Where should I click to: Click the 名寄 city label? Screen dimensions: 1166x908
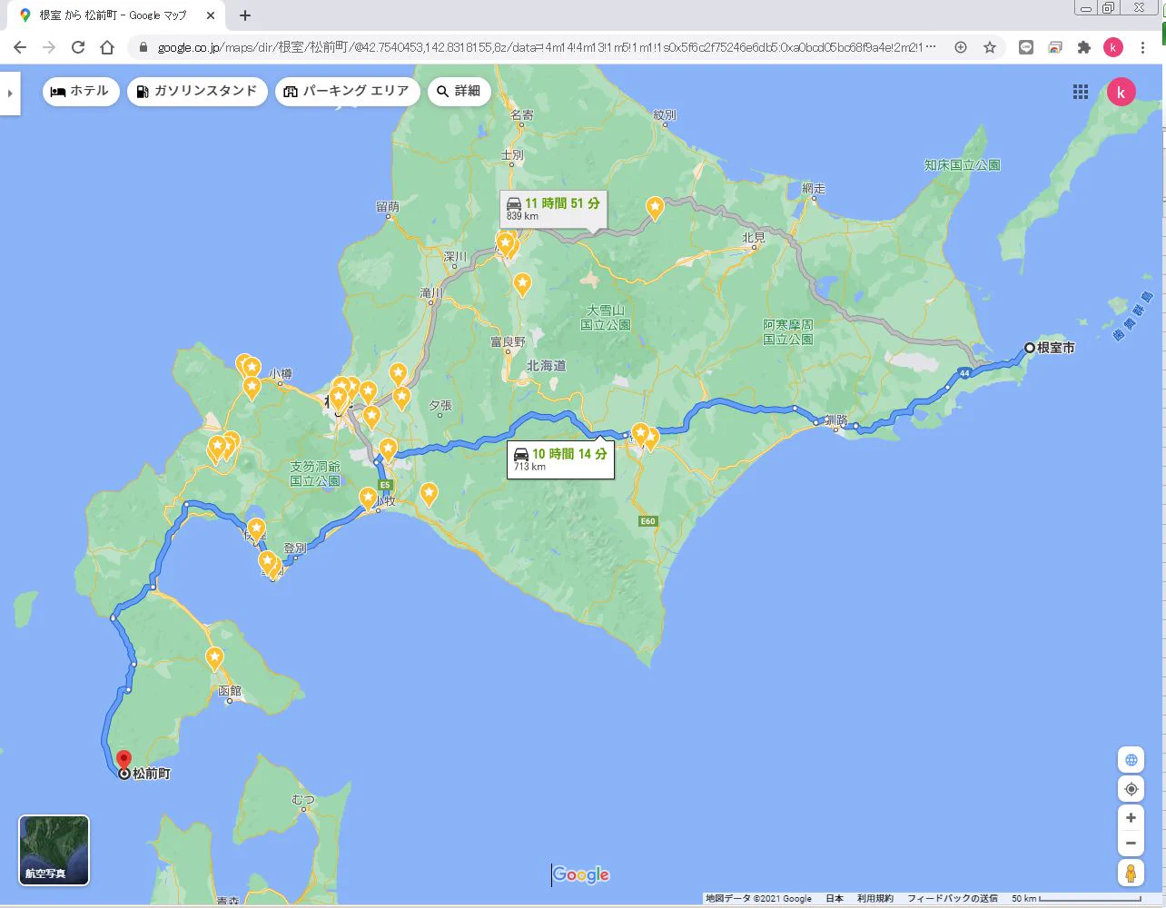(522, 115)
